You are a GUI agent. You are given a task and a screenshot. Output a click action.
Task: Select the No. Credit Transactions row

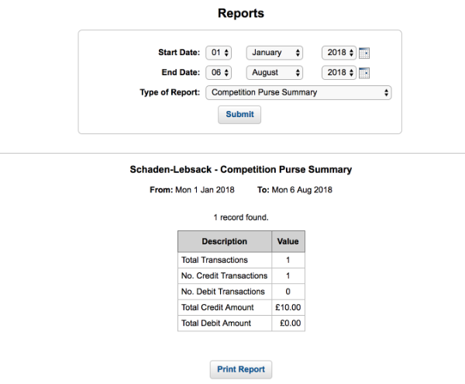241,276
